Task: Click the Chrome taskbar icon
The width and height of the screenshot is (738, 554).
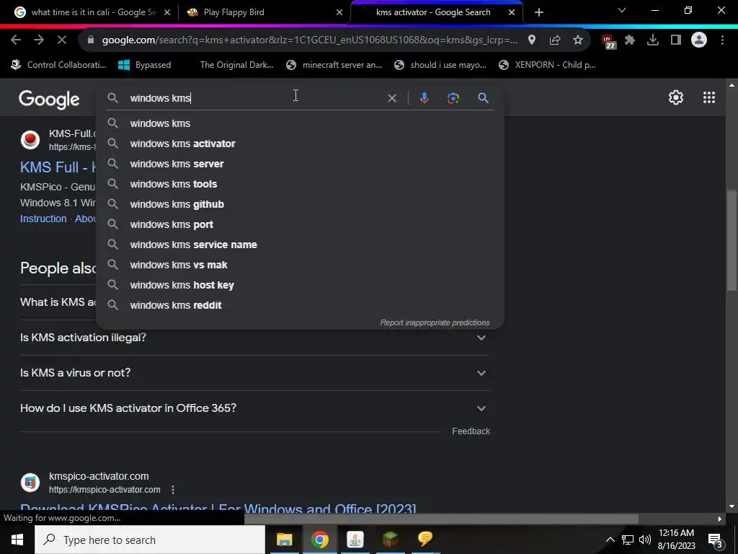Action: click(x=319, y=540)
